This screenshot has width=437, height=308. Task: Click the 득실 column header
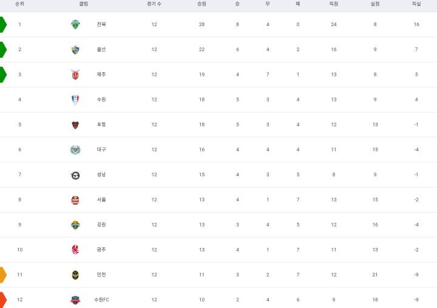[x=416, y=4]
